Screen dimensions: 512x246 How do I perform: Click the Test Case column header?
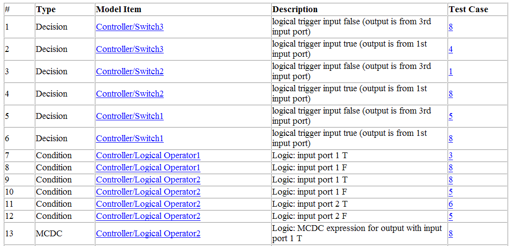point(468,9)
